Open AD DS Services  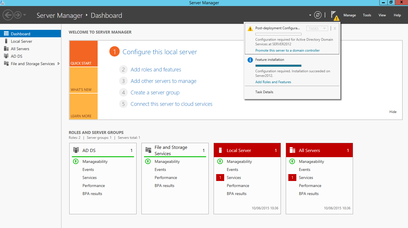click(x=90, y=178)
